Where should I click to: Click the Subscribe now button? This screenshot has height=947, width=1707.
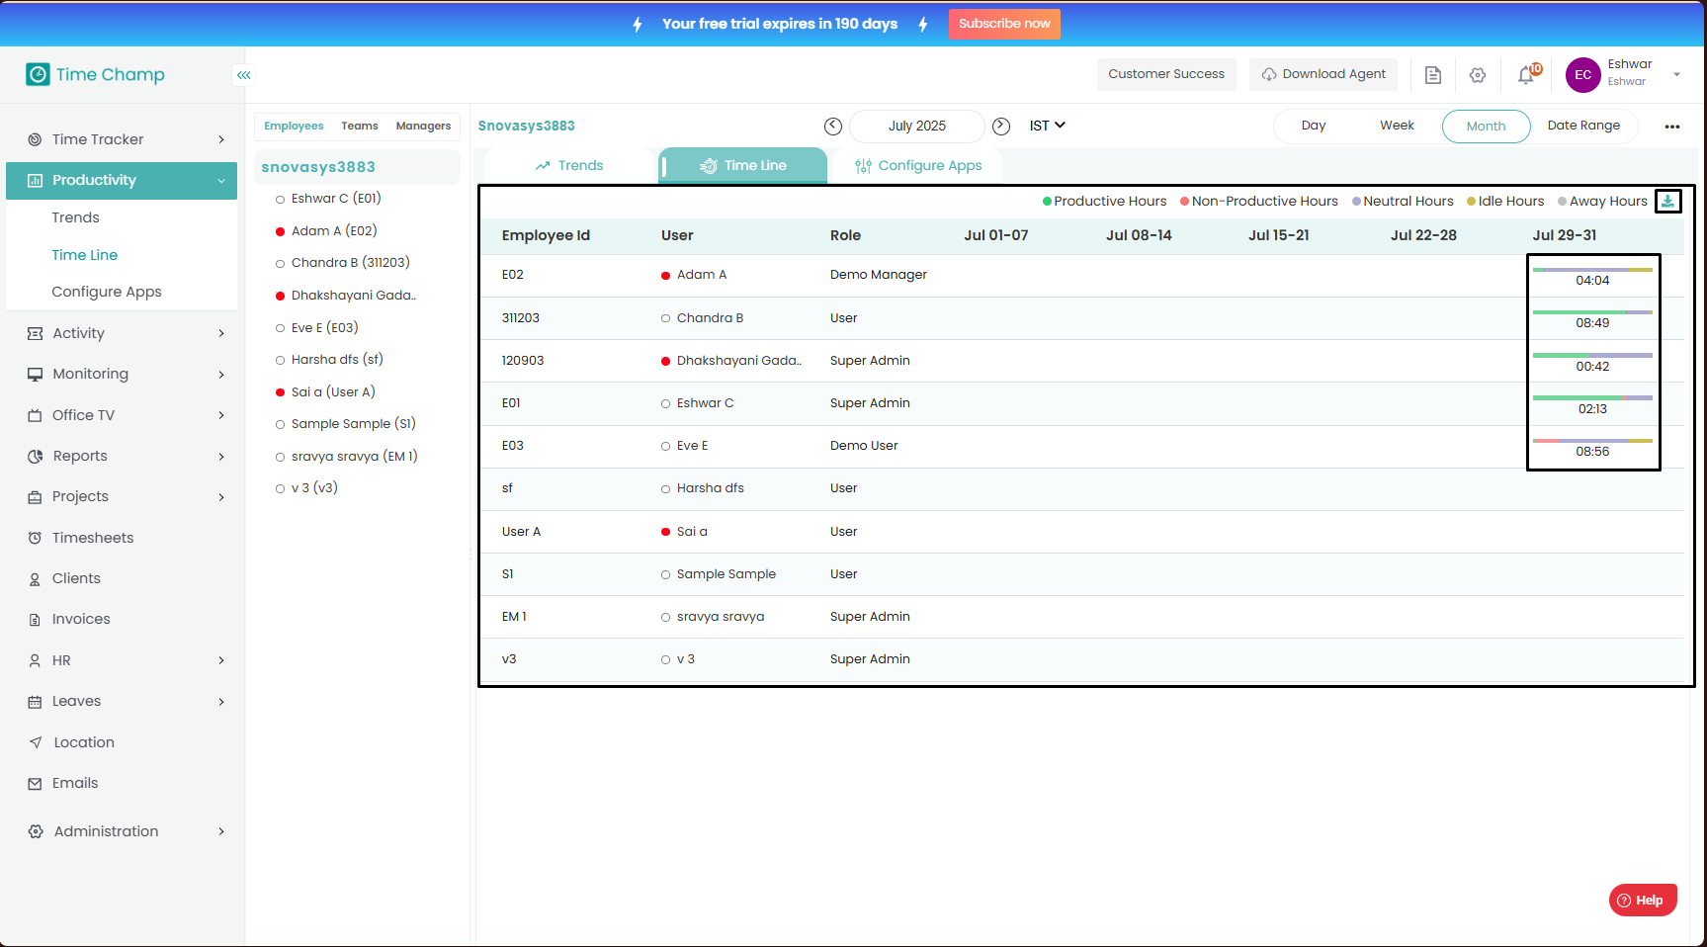1003,24
